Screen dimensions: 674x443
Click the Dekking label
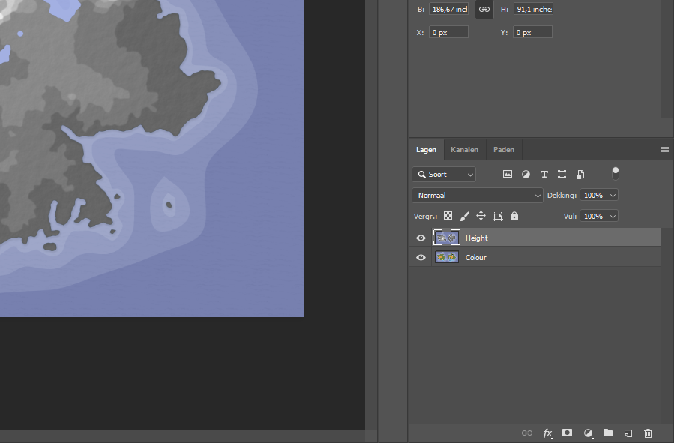[562, 195]
